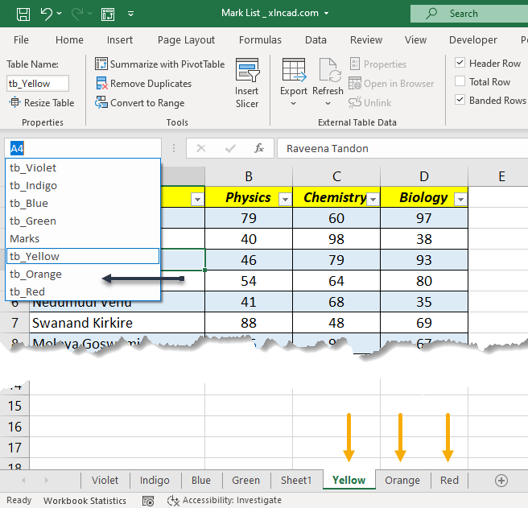This screenshot has height=508, width=528.
Task: Open the Review tab
Action: click(x=366, y=39)
